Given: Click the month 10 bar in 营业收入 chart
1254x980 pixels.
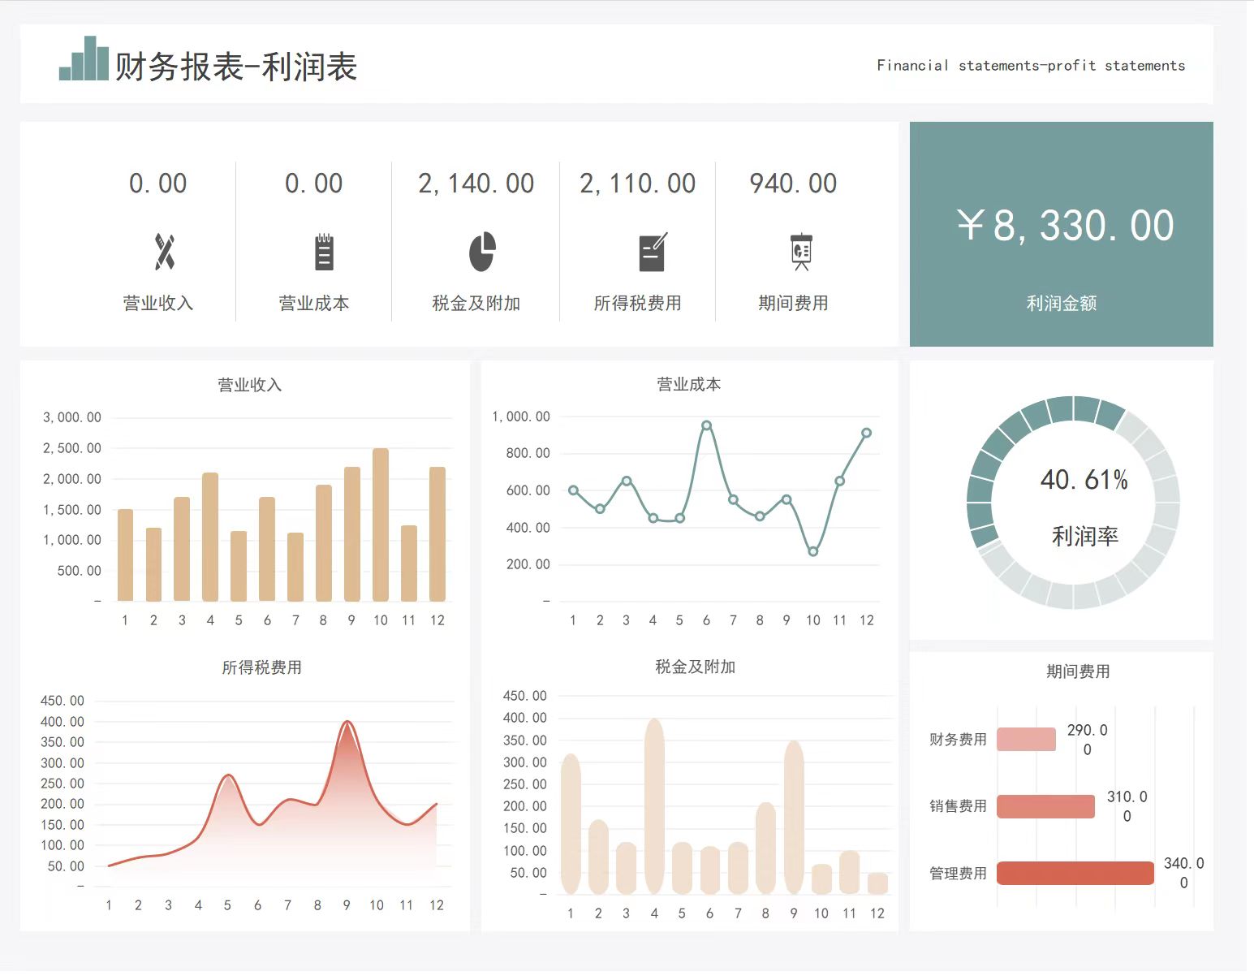Looking at the screenshot, I should click(380, 525).
